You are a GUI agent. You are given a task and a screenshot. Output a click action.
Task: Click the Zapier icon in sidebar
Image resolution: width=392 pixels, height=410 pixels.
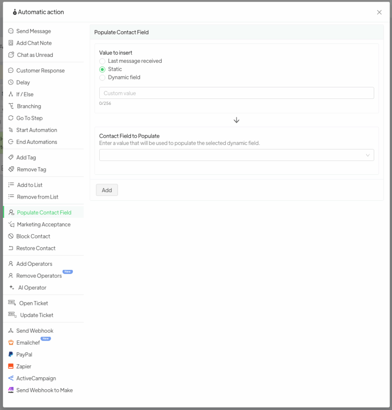click(x=11, y=366)
